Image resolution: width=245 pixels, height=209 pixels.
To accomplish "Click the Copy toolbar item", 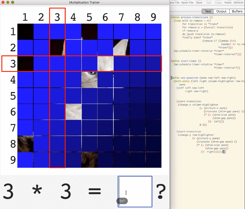I will pos(218,3).
